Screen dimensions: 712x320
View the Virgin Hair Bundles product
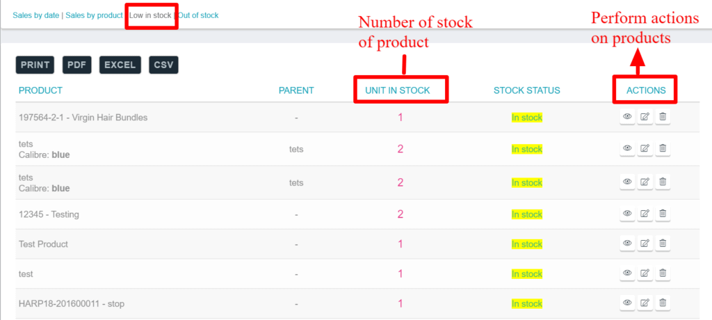[626, 118]
